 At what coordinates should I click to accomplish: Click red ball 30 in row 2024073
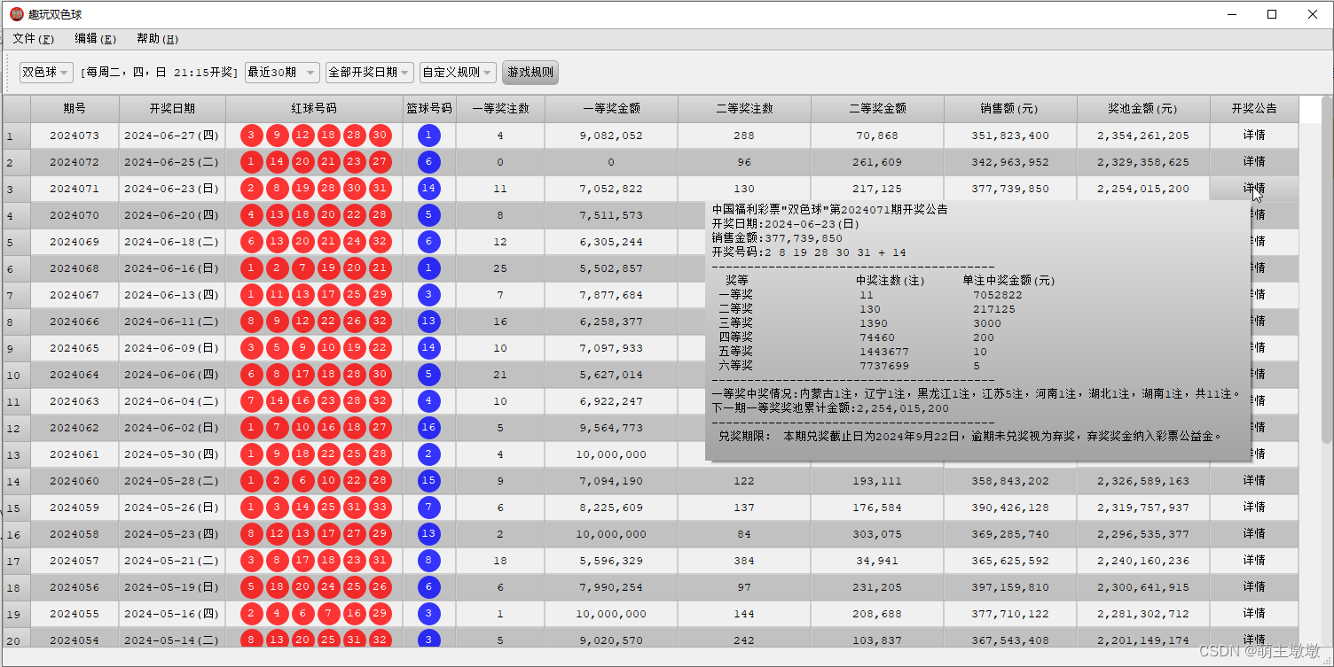point(380,136)
